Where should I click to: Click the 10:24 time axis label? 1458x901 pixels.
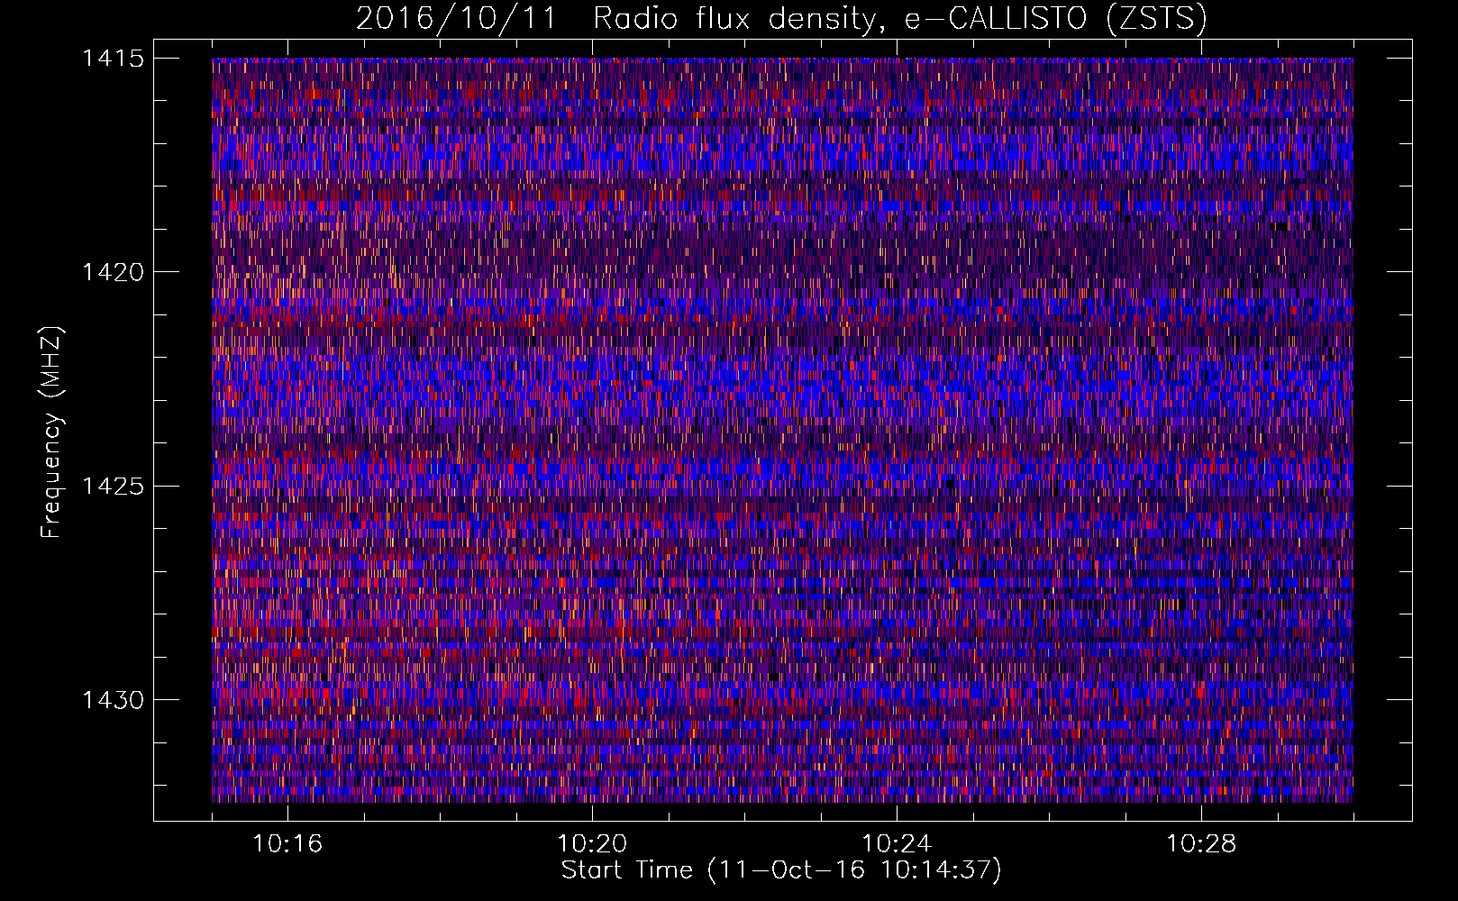point(897,844)
